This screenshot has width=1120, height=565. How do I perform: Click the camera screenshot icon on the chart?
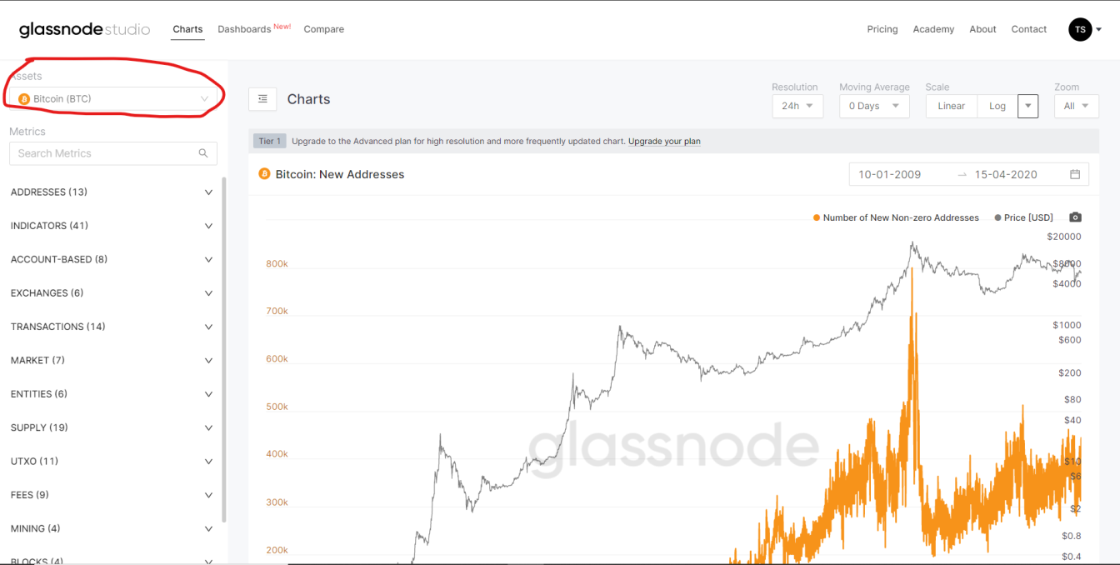(1075, 217)
